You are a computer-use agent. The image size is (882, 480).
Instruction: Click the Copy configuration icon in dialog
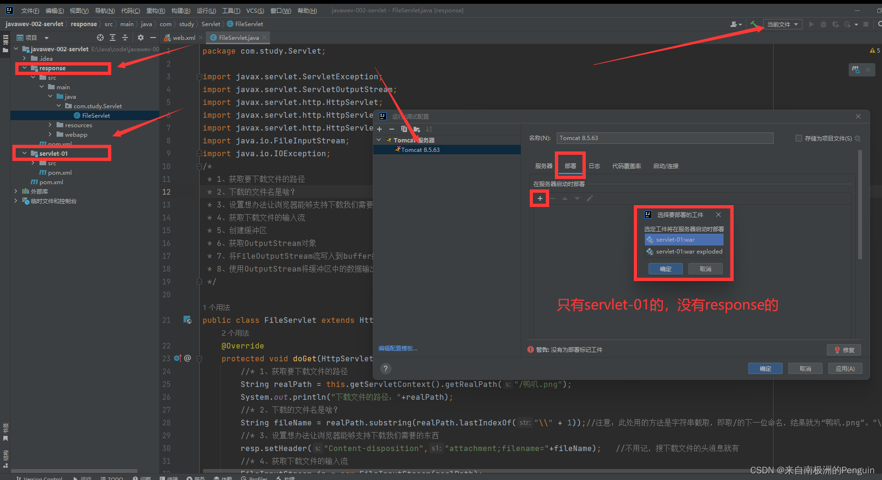tap(404, 129)
